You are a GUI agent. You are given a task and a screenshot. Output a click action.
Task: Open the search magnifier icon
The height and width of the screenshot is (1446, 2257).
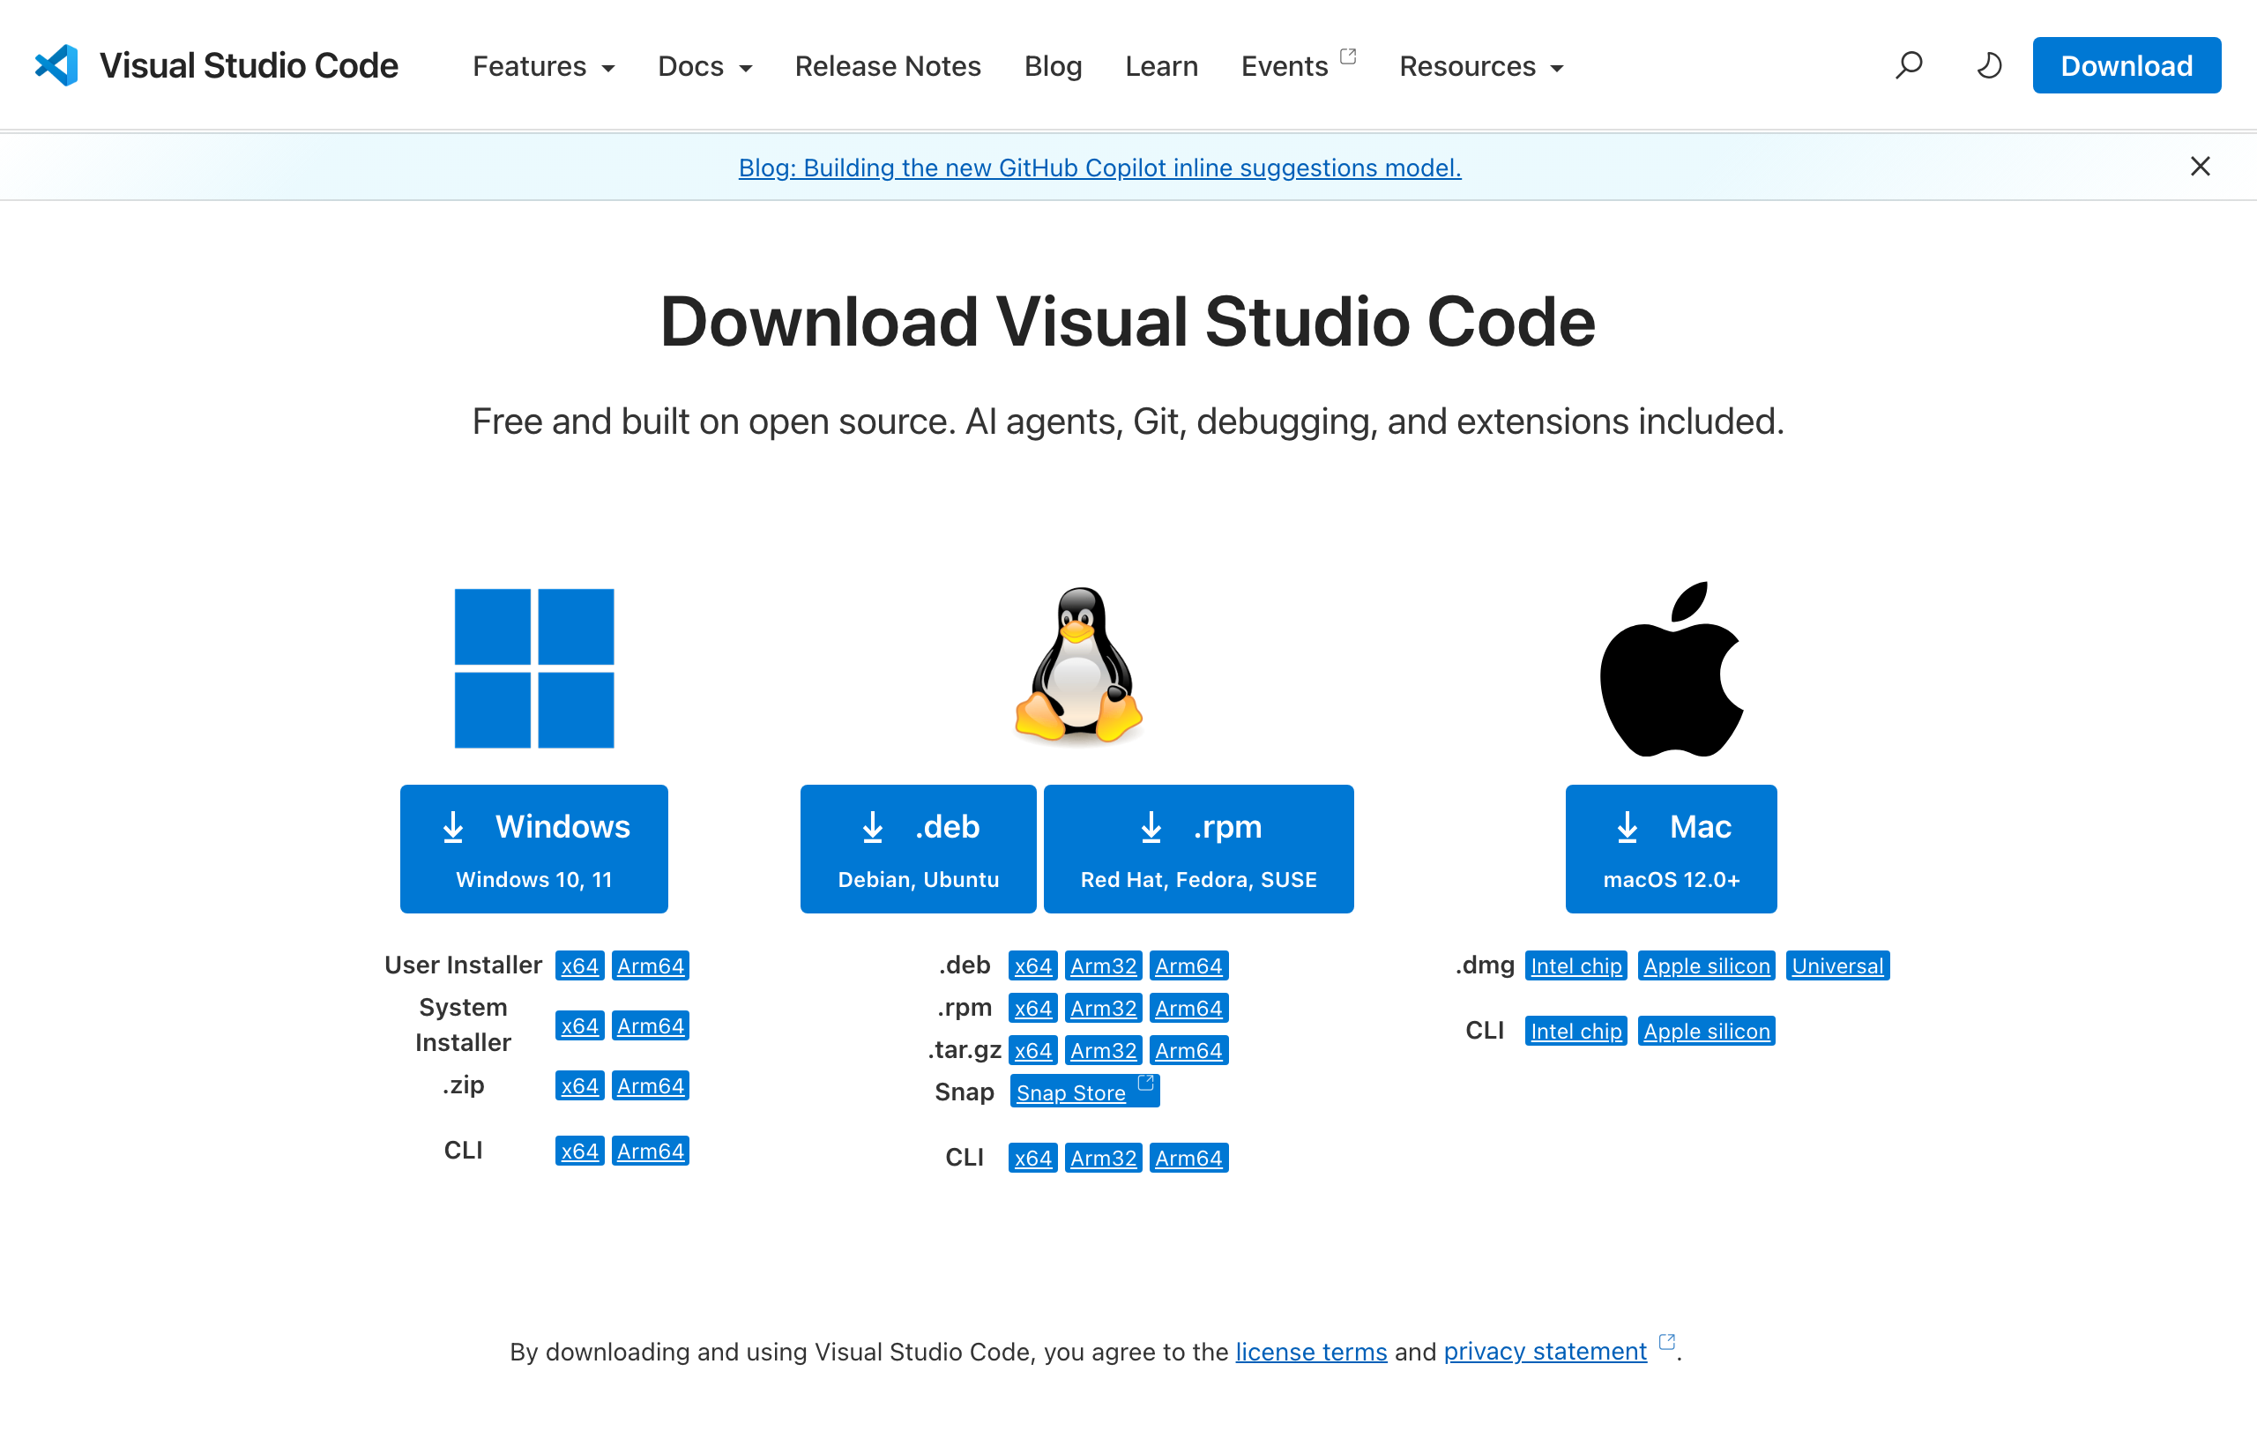point(1909,66)
